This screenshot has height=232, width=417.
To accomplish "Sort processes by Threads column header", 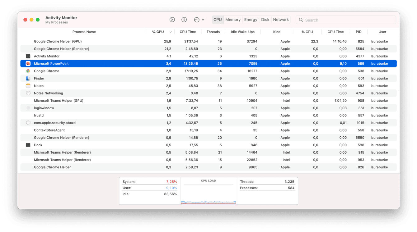I will [213, 32].
